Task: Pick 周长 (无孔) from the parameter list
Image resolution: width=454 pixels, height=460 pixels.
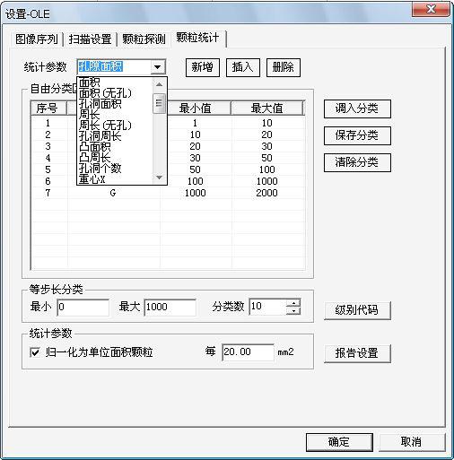Action: point(105,126)
